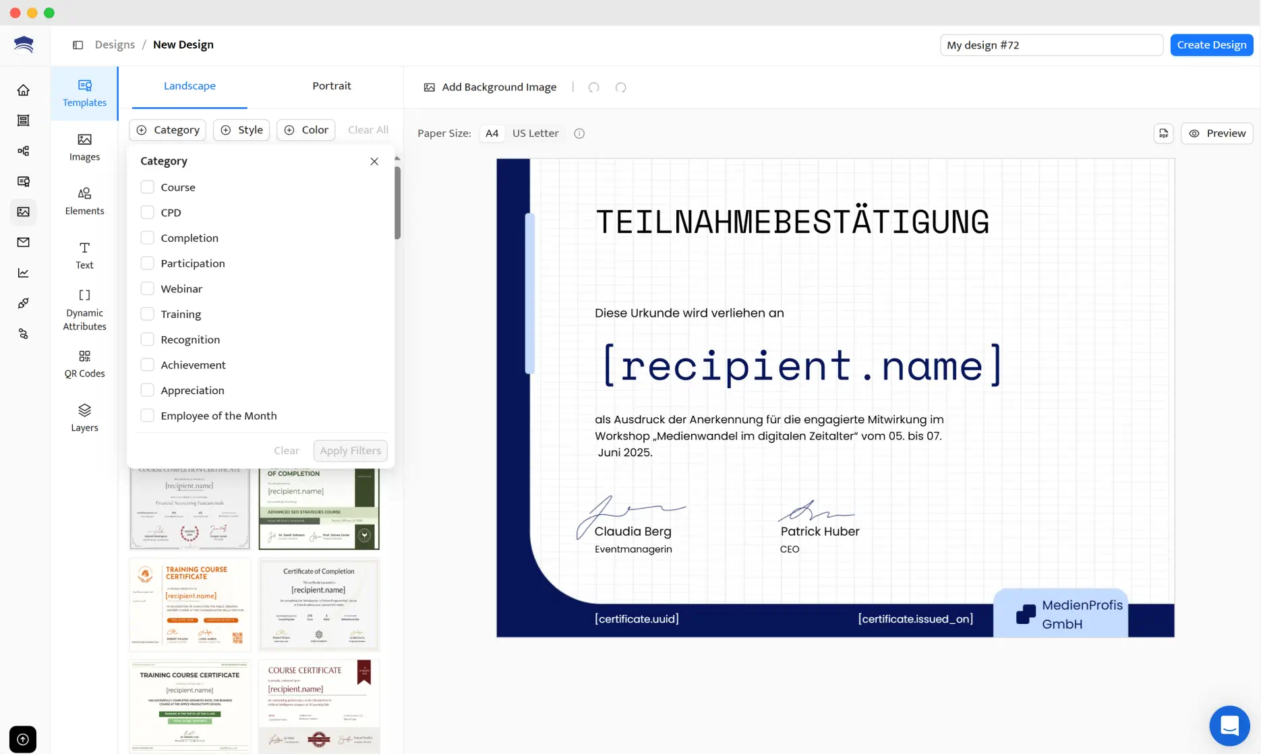The width and height of the screenshot is (1261, 754).
Task: Close the Category filter popup
Action: [x=374, y=161]
